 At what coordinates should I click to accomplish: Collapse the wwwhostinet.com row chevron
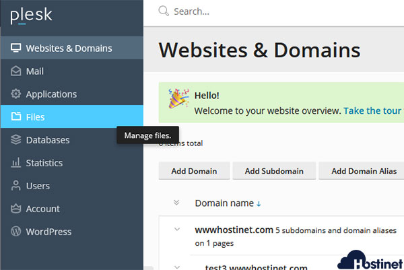pos(177,229)
